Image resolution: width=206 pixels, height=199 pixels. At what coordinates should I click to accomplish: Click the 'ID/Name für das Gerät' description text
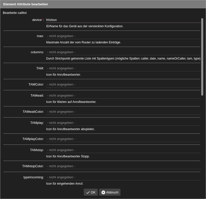click(85, 26)
